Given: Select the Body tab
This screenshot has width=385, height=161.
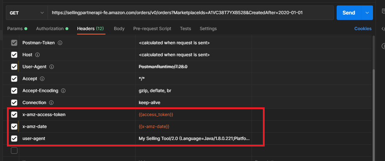Looking at the screenshot, I should point(119,29).
